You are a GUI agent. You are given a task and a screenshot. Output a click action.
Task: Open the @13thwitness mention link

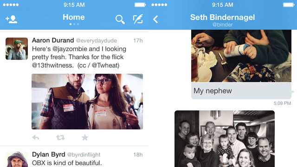(52, 65)
